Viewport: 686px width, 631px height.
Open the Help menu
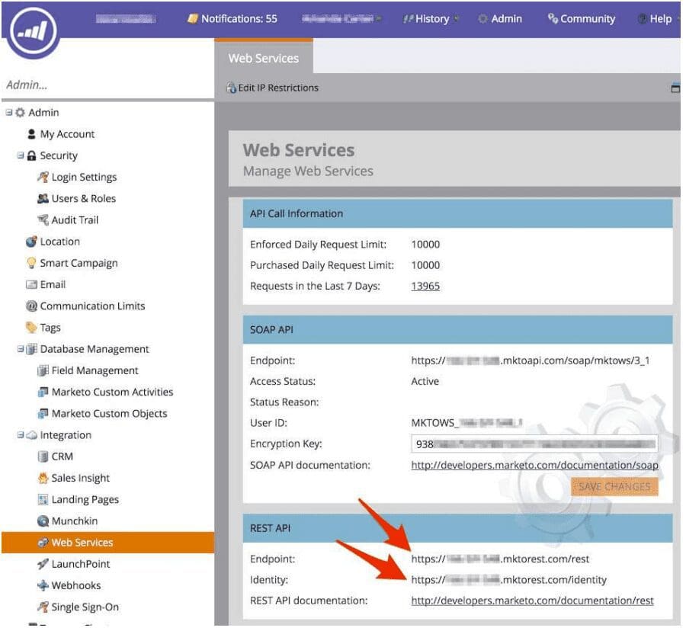click(655, 19)
